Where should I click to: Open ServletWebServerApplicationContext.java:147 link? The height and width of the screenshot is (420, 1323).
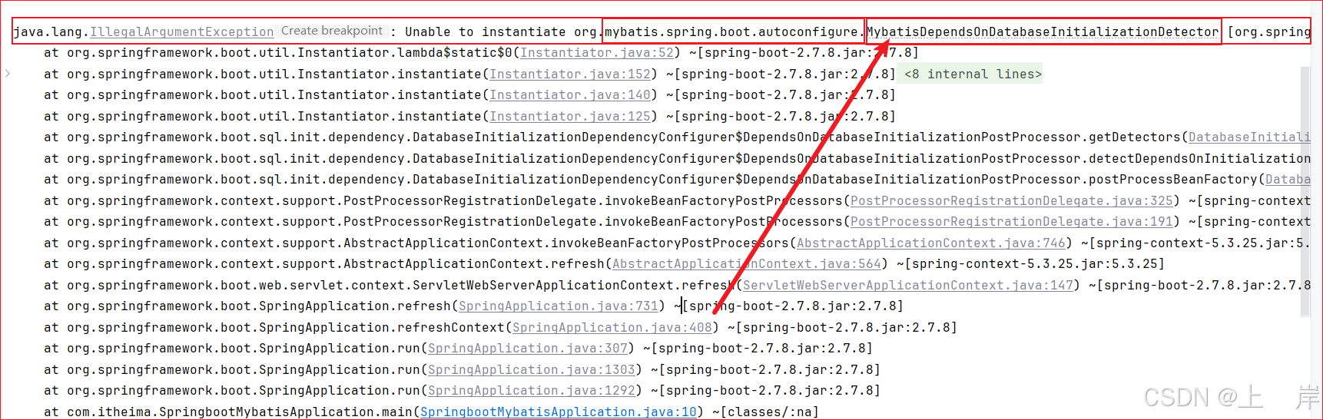908,286
